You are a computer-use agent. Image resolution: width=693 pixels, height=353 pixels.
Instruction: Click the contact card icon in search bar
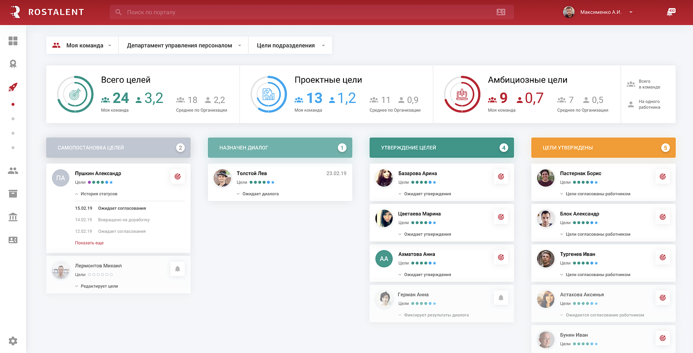pyautogui.click(x=501, y=12)
